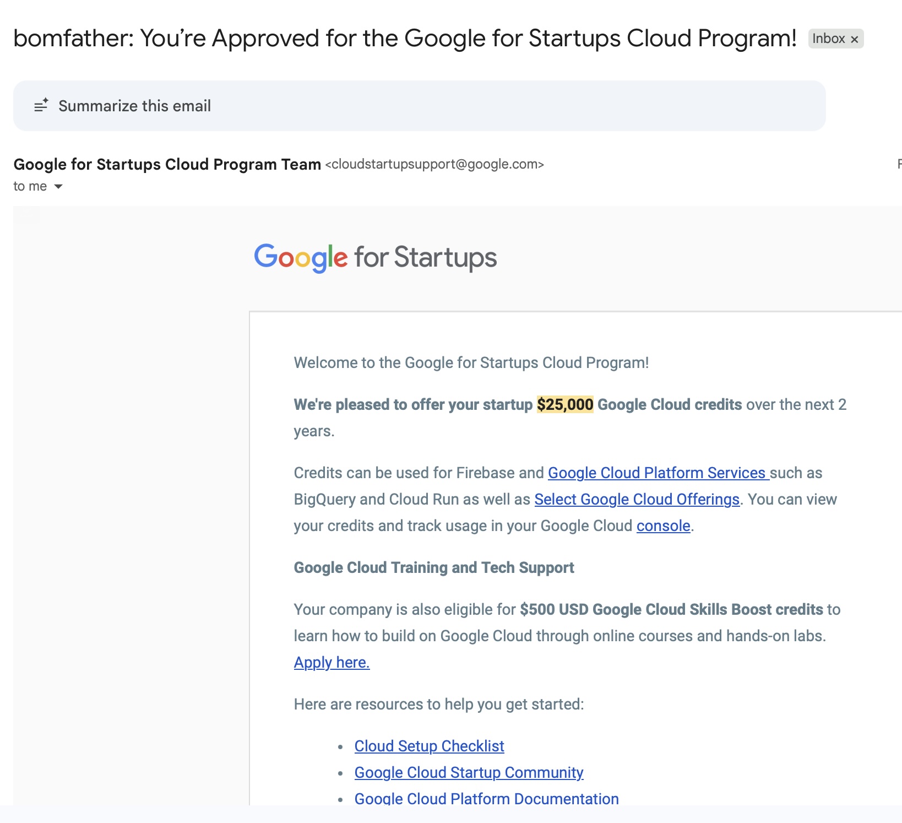Image resolution: width=902 pixels, height=823 pixels.
Task: Open the Select Google Cloud Offerings link
Action: (x=636, y=499)
